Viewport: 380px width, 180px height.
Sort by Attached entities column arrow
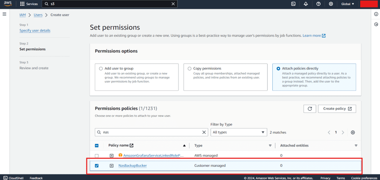click(x=356, y=146)
